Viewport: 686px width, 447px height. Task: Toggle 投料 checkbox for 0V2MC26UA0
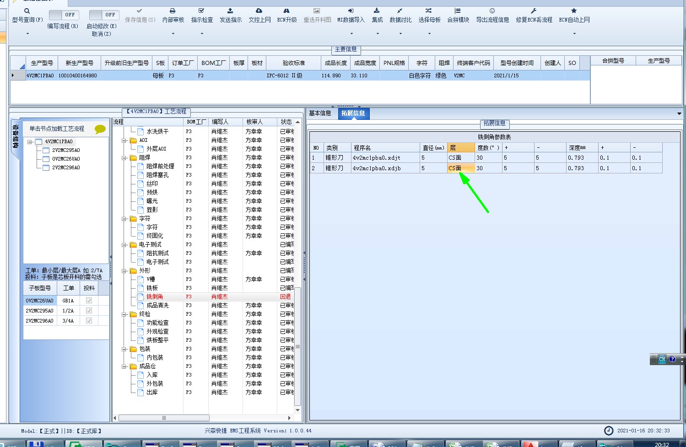pos(89,301)
